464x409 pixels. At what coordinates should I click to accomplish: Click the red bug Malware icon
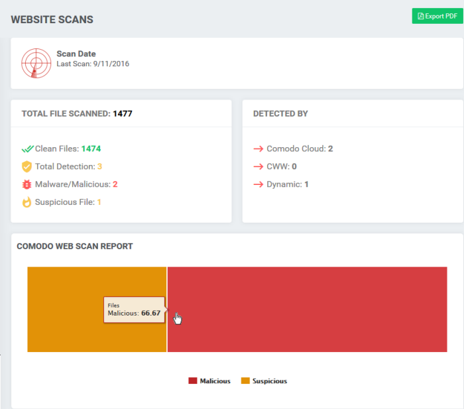27,184
